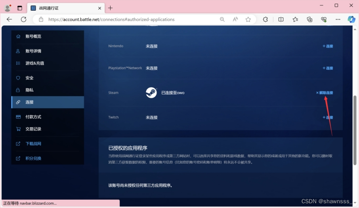Click the padlock icon beside 隐私
Image resolution: width=359 pixels, height=208 pixels.
coord(18,90)
